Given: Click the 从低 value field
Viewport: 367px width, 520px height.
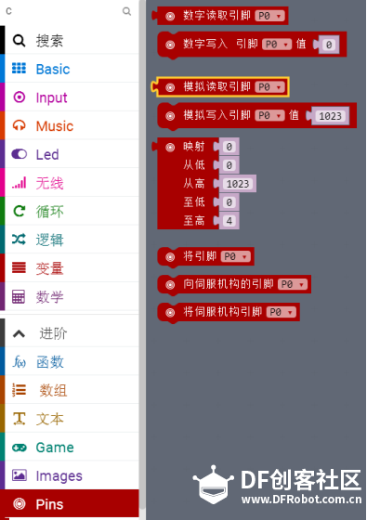Looking at the screenshot, I should (x=229, y=165).
